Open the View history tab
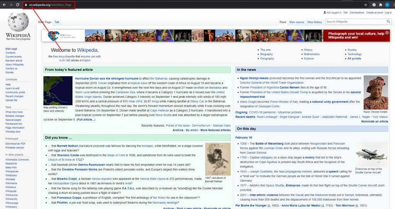Viewport: 395px width, 209px height. 315,22
